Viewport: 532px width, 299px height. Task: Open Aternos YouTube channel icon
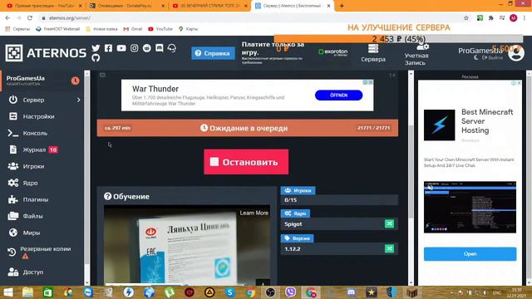coord(121,48)
